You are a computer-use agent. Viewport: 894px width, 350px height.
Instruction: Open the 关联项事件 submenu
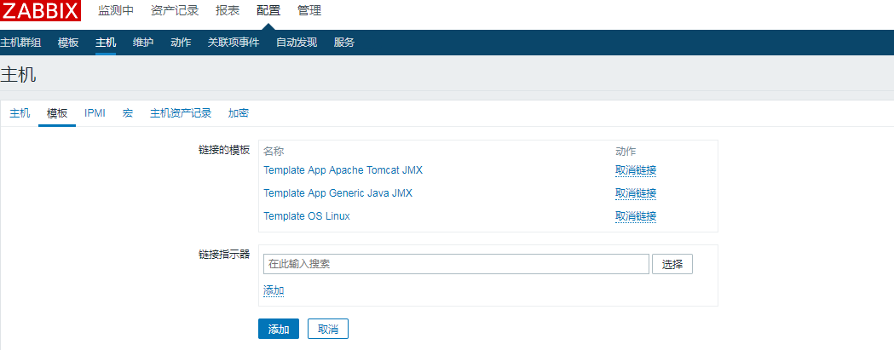pos(234,43)
